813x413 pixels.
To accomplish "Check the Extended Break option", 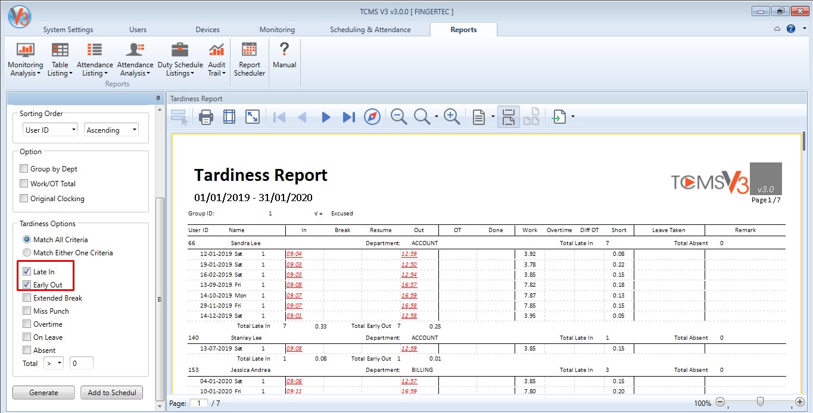I will (x=26, y=298).
